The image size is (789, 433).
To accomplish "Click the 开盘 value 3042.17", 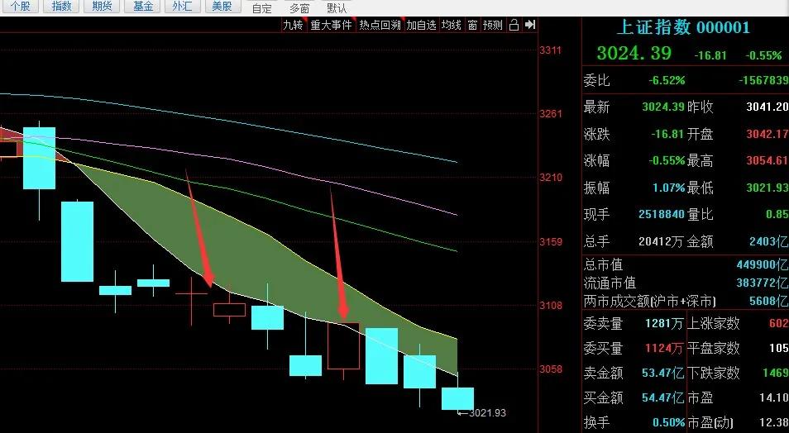I will pyautogui.click(x=767, y=134).
